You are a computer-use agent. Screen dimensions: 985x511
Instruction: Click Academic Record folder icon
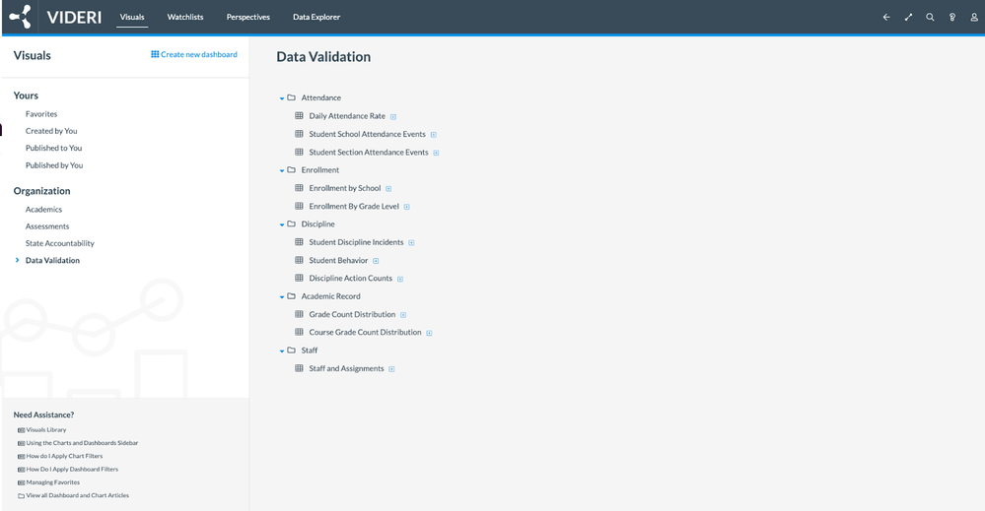292,296
